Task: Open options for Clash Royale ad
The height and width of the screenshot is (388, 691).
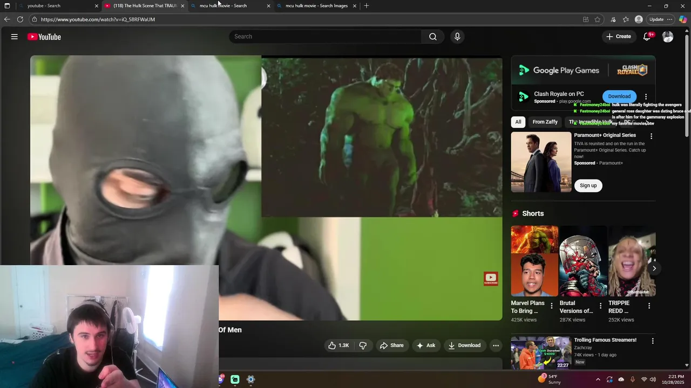Action: point(646,96)
